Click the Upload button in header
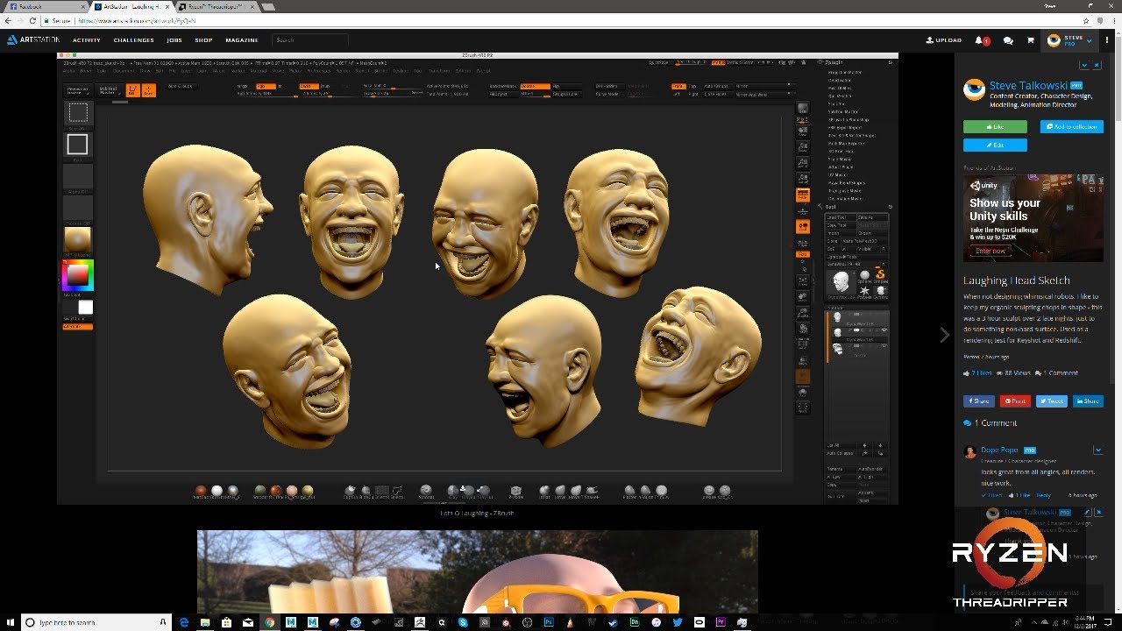 (x=944, y=40)
